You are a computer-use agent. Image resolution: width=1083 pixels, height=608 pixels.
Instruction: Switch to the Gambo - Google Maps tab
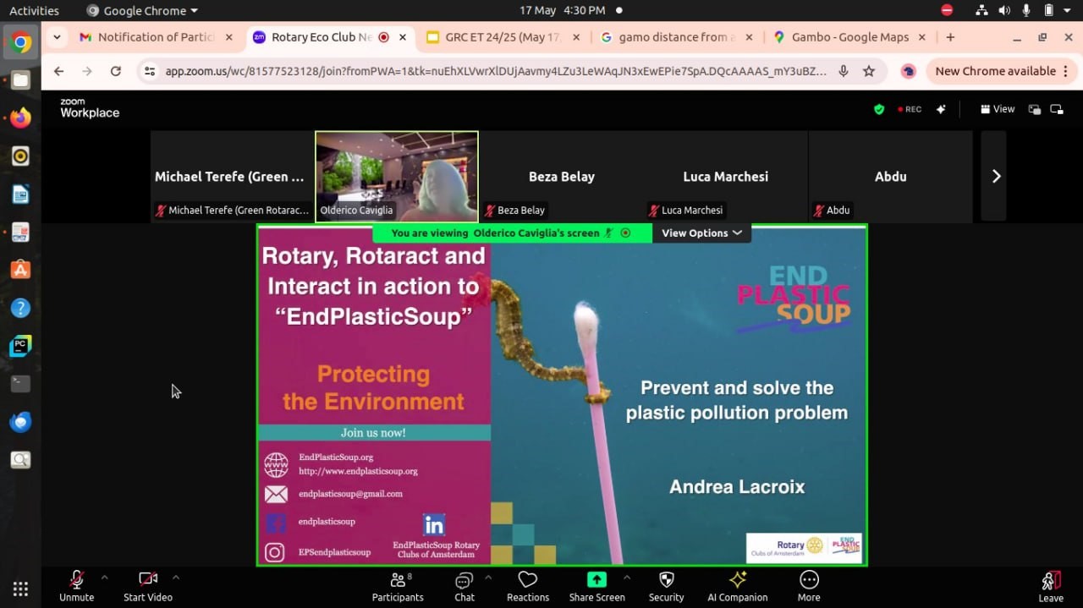point(849,37)
